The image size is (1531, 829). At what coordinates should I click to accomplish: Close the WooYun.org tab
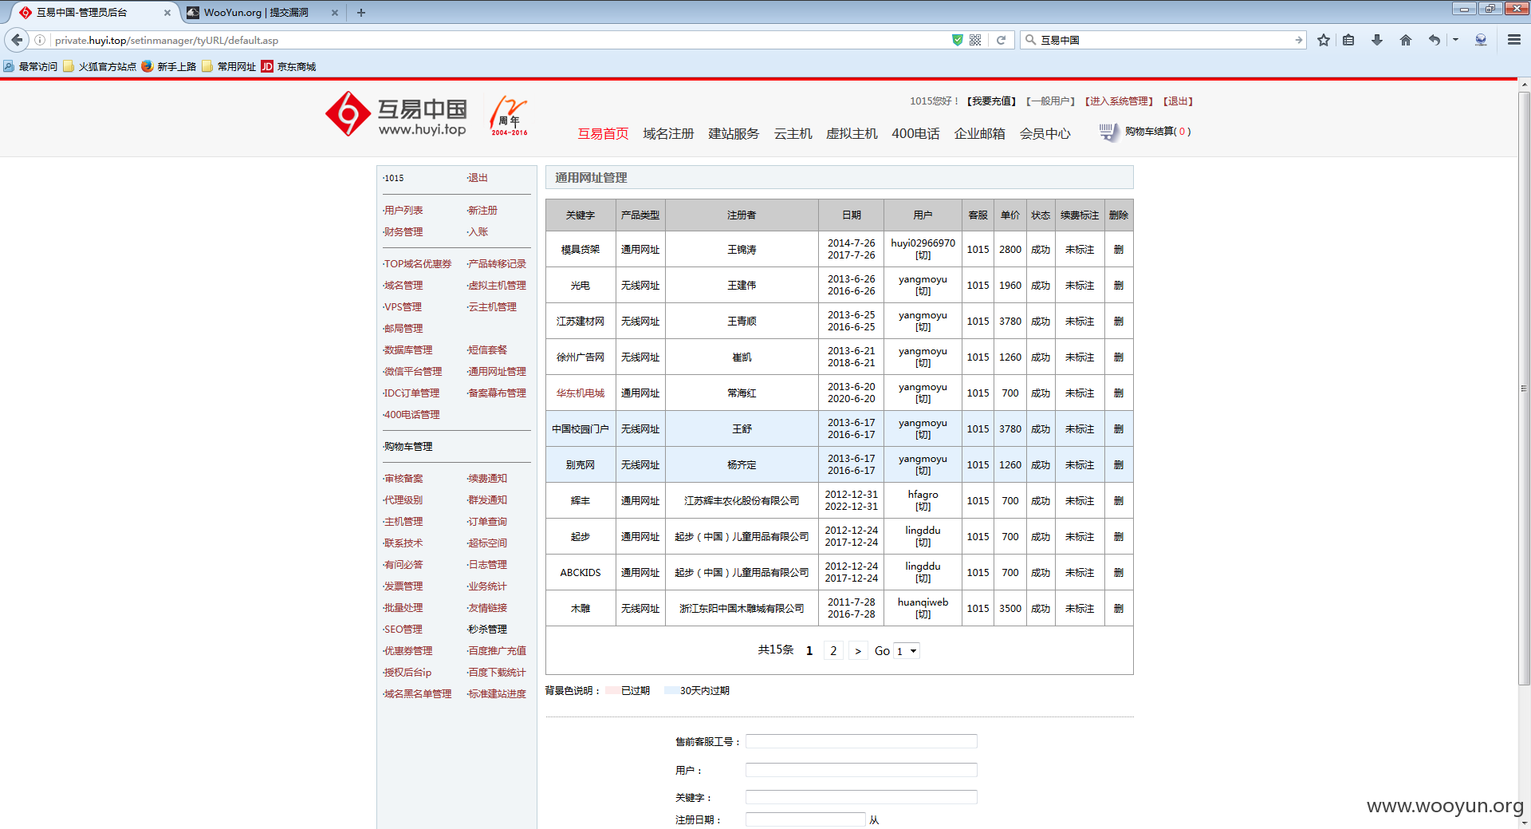335,13
